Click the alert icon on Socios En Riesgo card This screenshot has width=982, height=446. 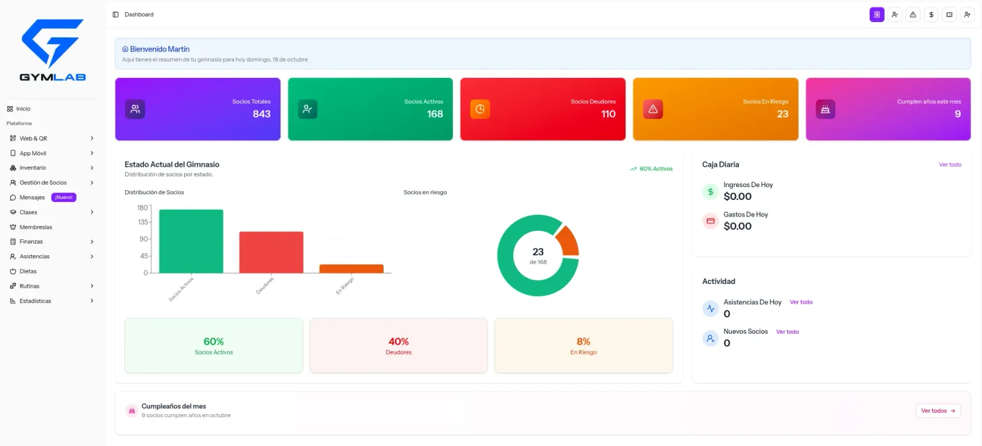pos(653,109)
